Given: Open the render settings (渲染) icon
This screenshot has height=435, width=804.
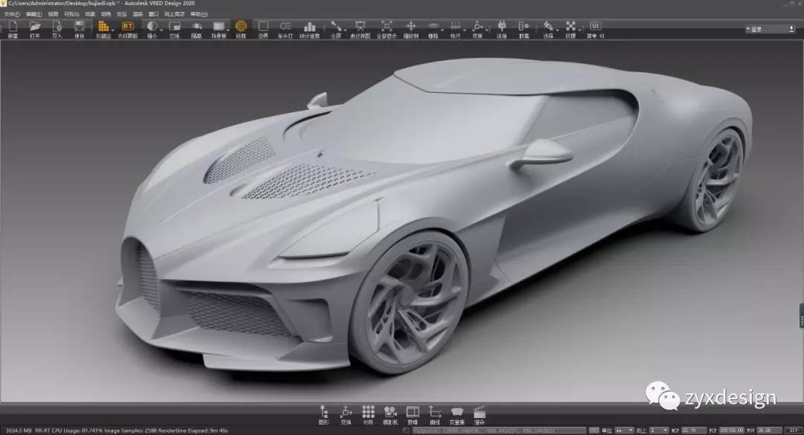Looking at the screenshot, I should coord(479,410).
